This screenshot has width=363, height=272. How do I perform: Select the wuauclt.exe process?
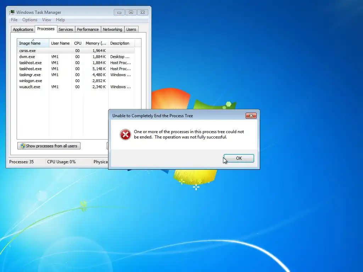pos(76,87)
